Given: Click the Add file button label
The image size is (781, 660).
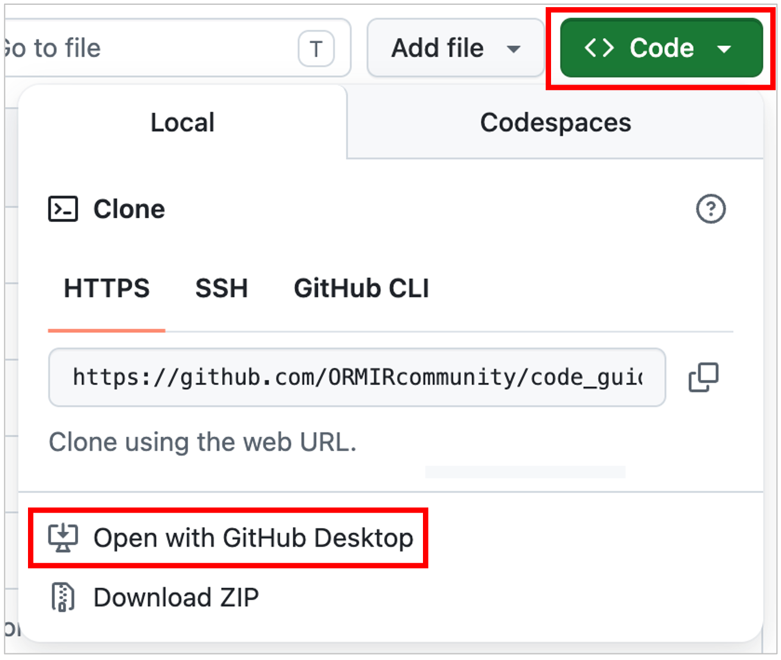Looking at the screenshot, I should pyautogui.click(x=437, y=48).
